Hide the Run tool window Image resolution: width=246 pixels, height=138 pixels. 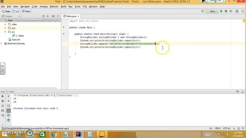243,92
